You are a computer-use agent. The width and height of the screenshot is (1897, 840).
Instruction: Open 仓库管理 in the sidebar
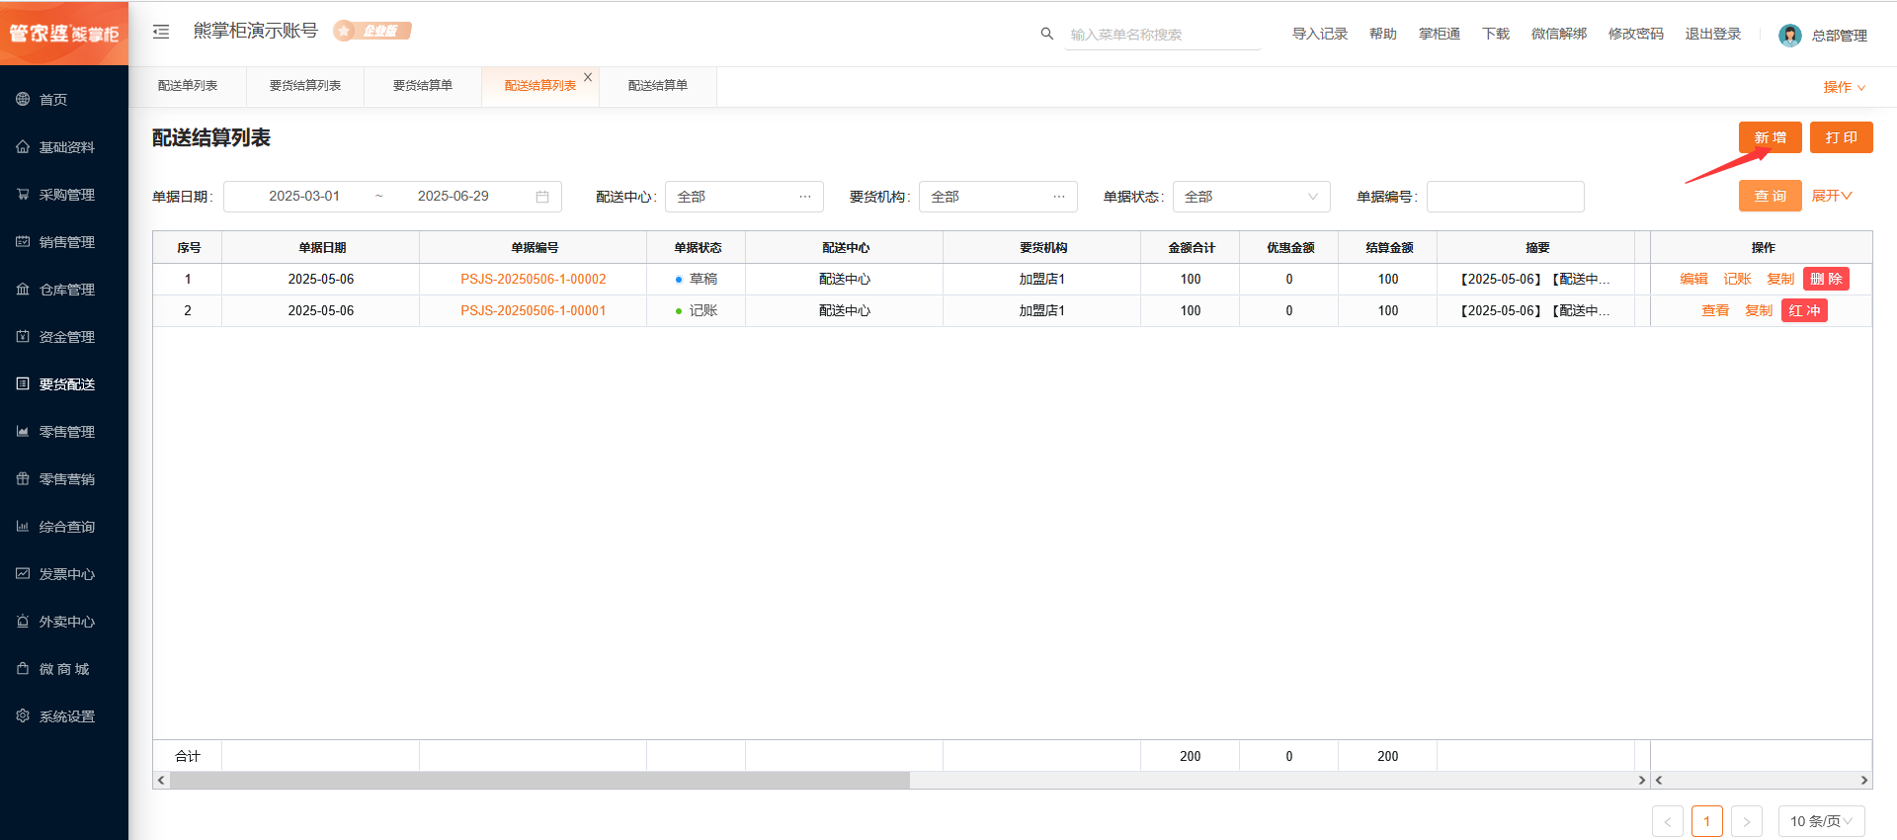pyautogui.click(x=64, y=289)
